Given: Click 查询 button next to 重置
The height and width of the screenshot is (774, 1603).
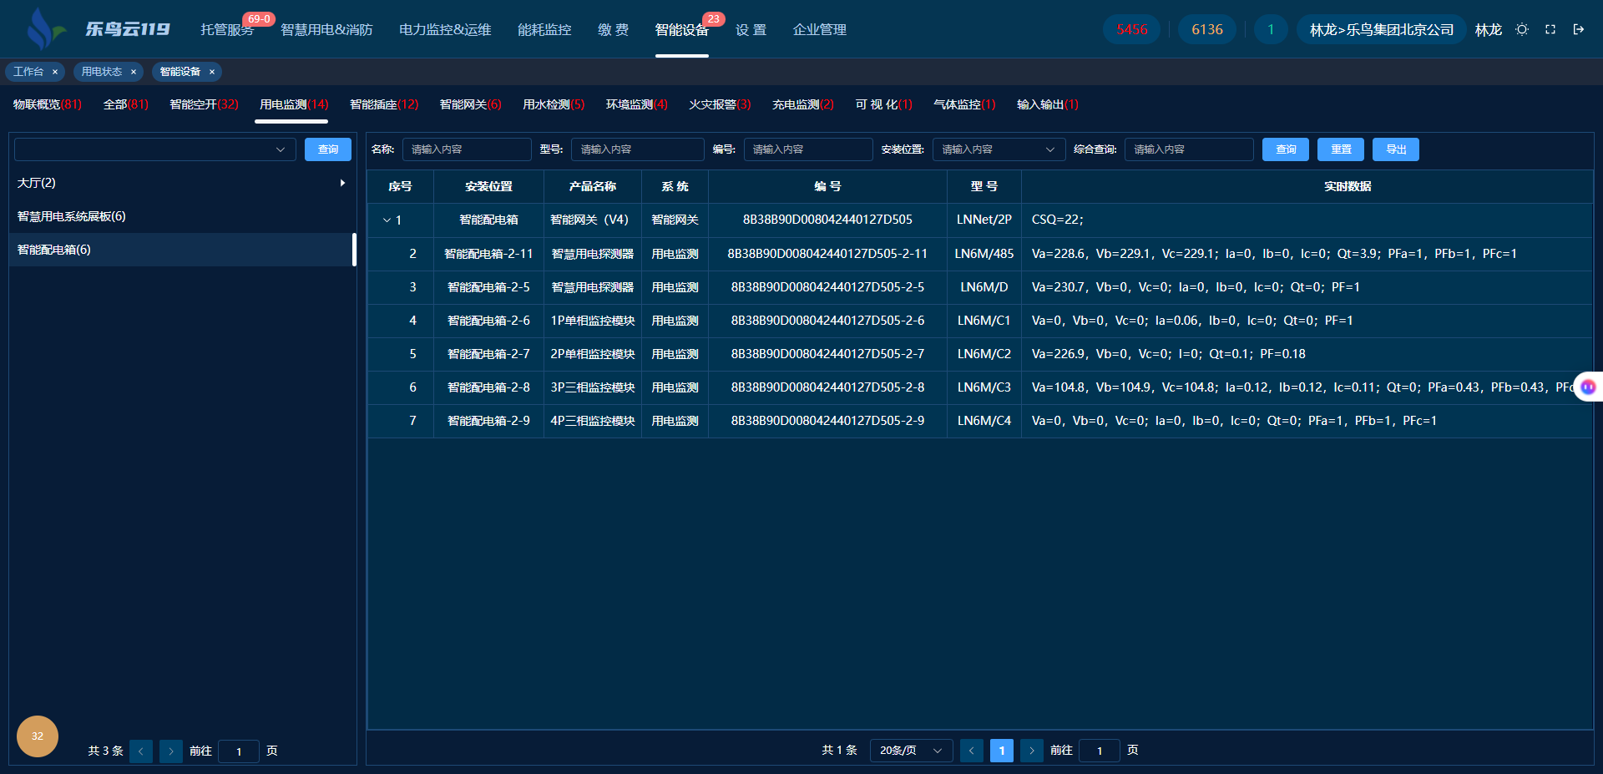Looking at the screenshot, I should [x=1286, y=149].
